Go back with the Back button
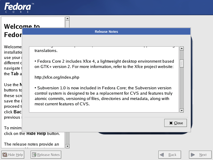 click(170, 155)
